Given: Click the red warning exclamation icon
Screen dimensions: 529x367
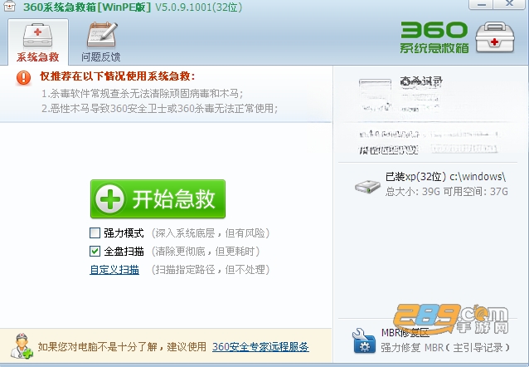Looking at the screenshot, I should (x=23, y=77).
